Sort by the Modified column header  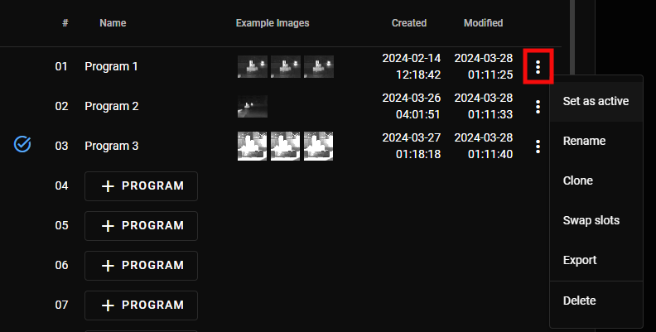(483, 23)
